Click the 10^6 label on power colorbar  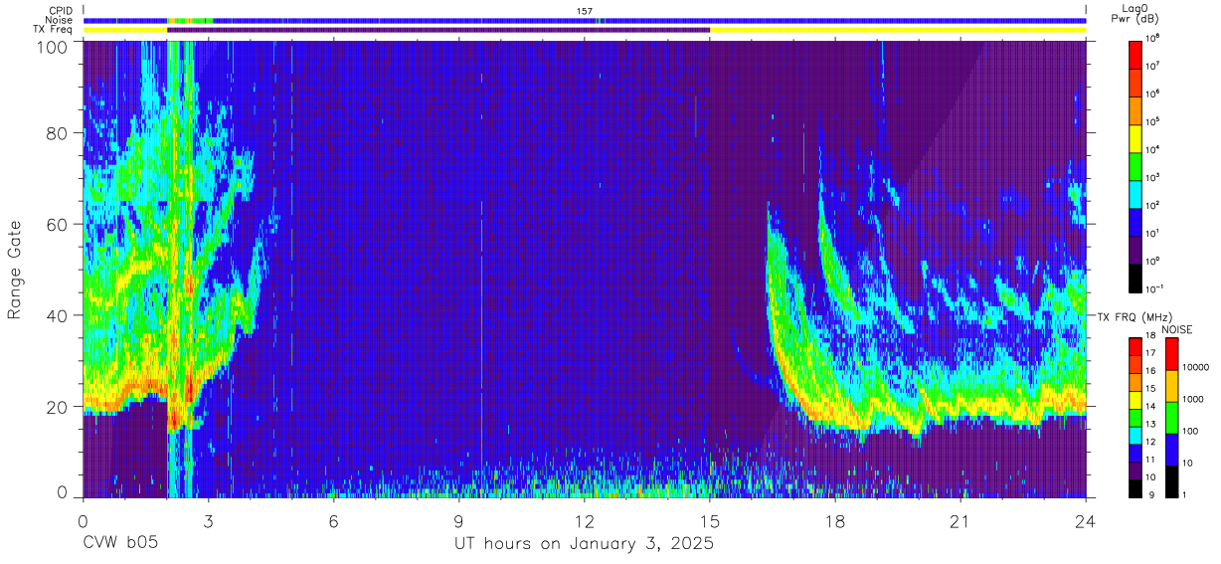point(1153,93)
